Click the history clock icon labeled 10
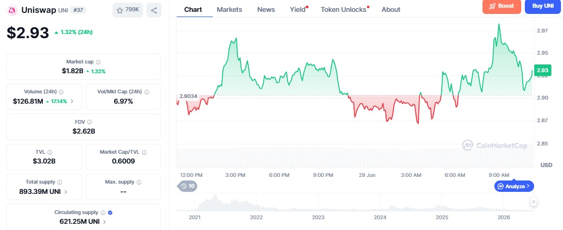The width and height of the screenshot is (563, 230). (x=187, y=186)
